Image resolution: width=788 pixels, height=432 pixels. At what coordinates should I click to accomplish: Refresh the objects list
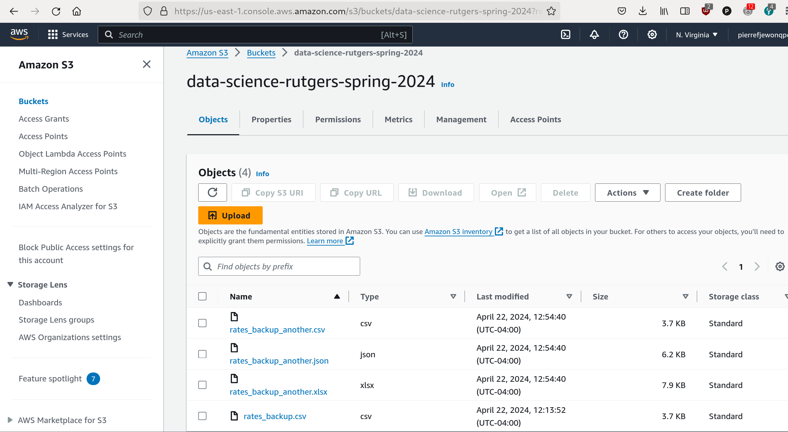(212, 192)
